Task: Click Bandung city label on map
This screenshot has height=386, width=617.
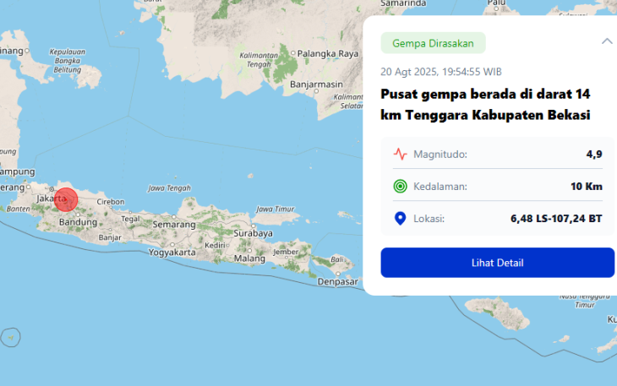Action: (x=78, y=222)
